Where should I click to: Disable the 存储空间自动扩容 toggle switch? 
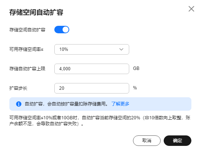coord(62,30)
